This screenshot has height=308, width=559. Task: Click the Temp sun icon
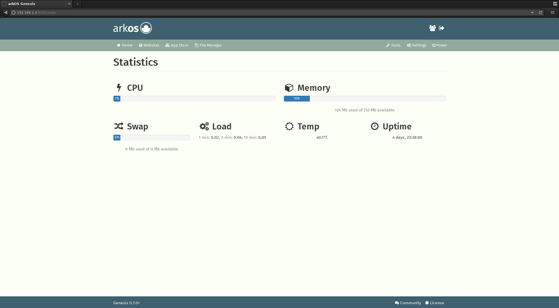[x=289, y=126]
